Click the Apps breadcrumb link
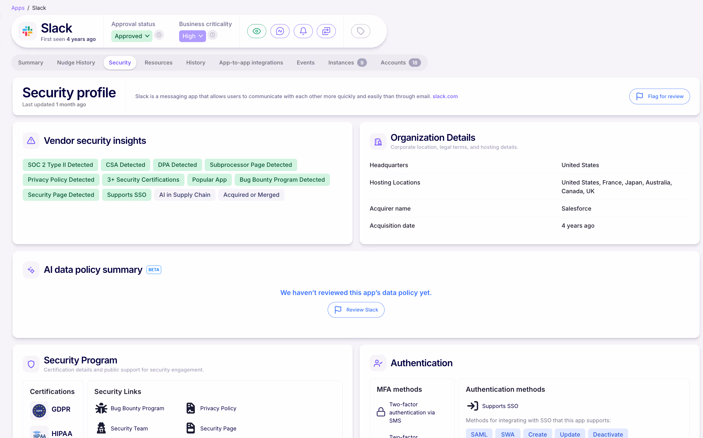This screenshot has width=703, height=438. pos(18,8)
